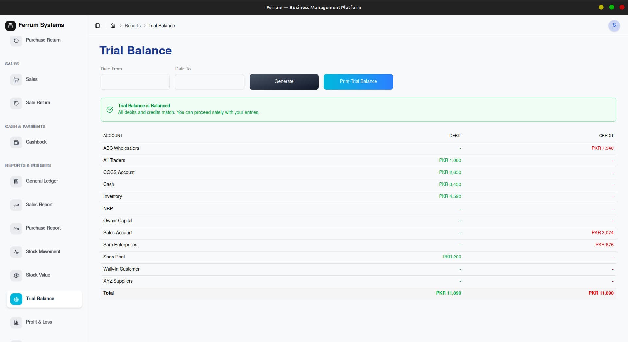Image resolution: width=628 pixels, height=342 pixels.
Task: Open Sales from the sidebar
Action: click(44, 80)
